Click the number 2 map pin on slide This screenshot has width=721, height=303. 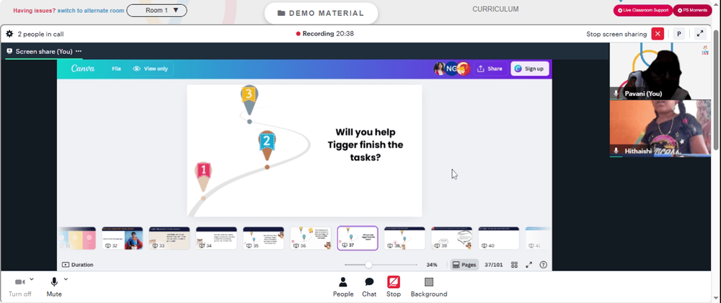tap(267, 146)
